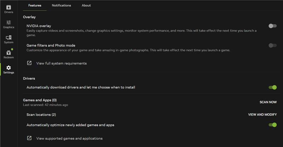
Task: Open the Graphics sliders icon
Action: [8, 22]
